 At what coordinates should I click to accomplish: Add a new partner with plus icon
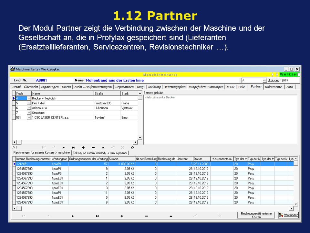click(83, 148)
